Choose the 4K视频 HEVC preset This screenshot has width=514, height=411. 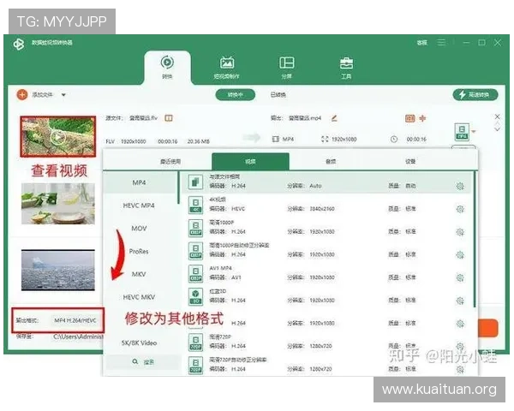pos(326,205)
